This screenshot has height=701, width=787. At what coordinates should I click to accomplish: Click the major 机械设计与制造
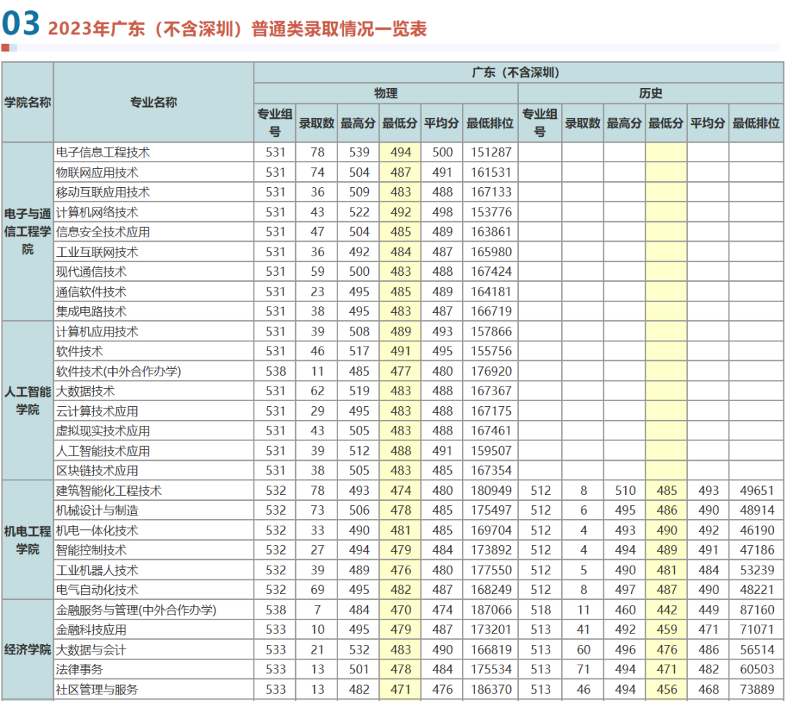tap(97, 510)
